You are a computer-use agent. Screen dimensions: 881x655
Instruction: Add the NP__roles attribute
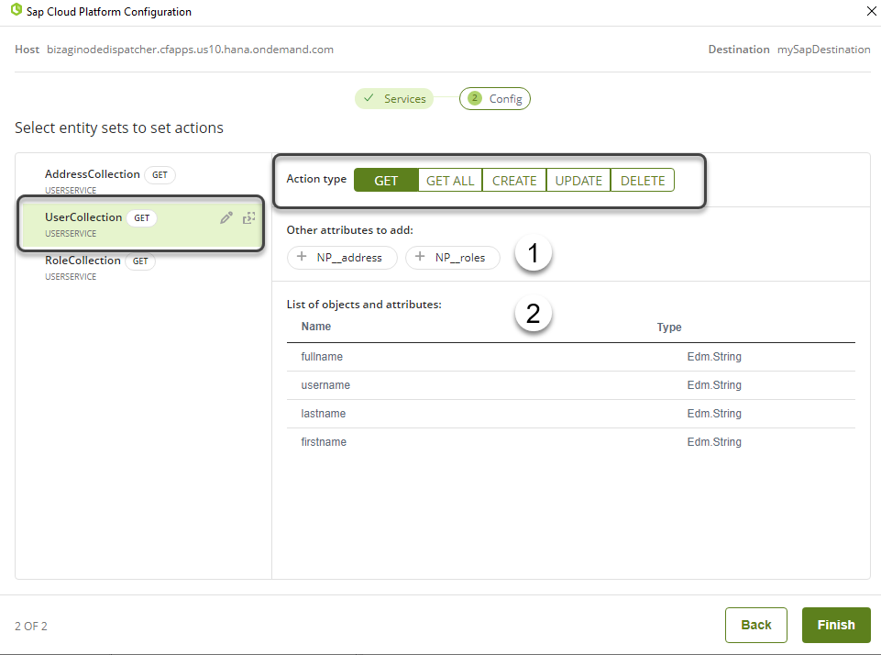click(453, 258)
